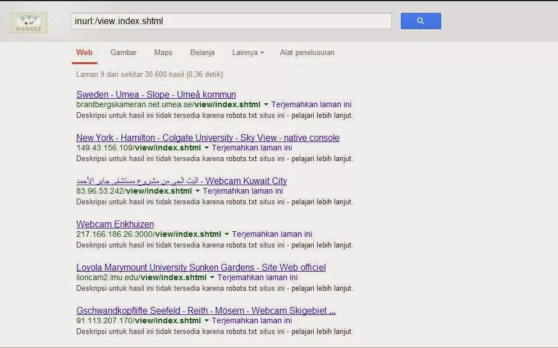
Task: Focus the search box containing inurl:/view.index.shtml
Action: coord(231,21)
